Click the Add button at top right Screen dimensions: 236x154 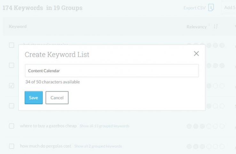[x=229, y=8]
